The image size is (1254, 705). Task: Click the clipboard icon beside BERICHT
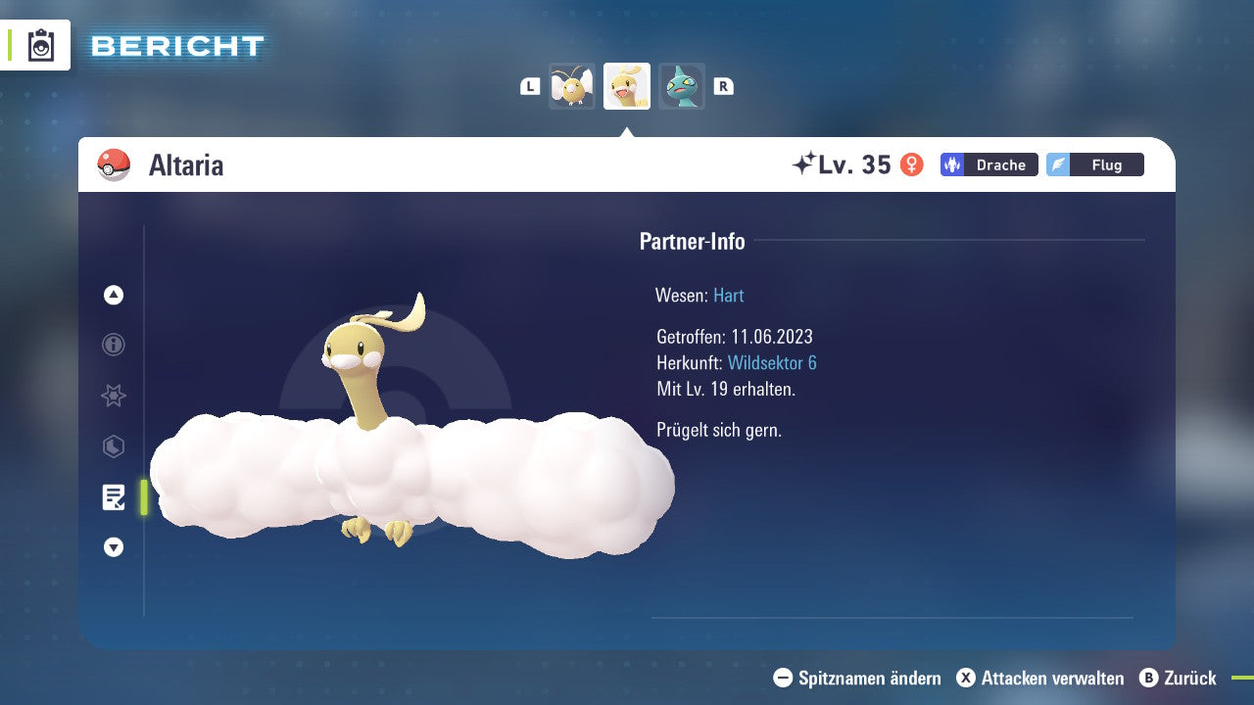[x=39, y=45]
